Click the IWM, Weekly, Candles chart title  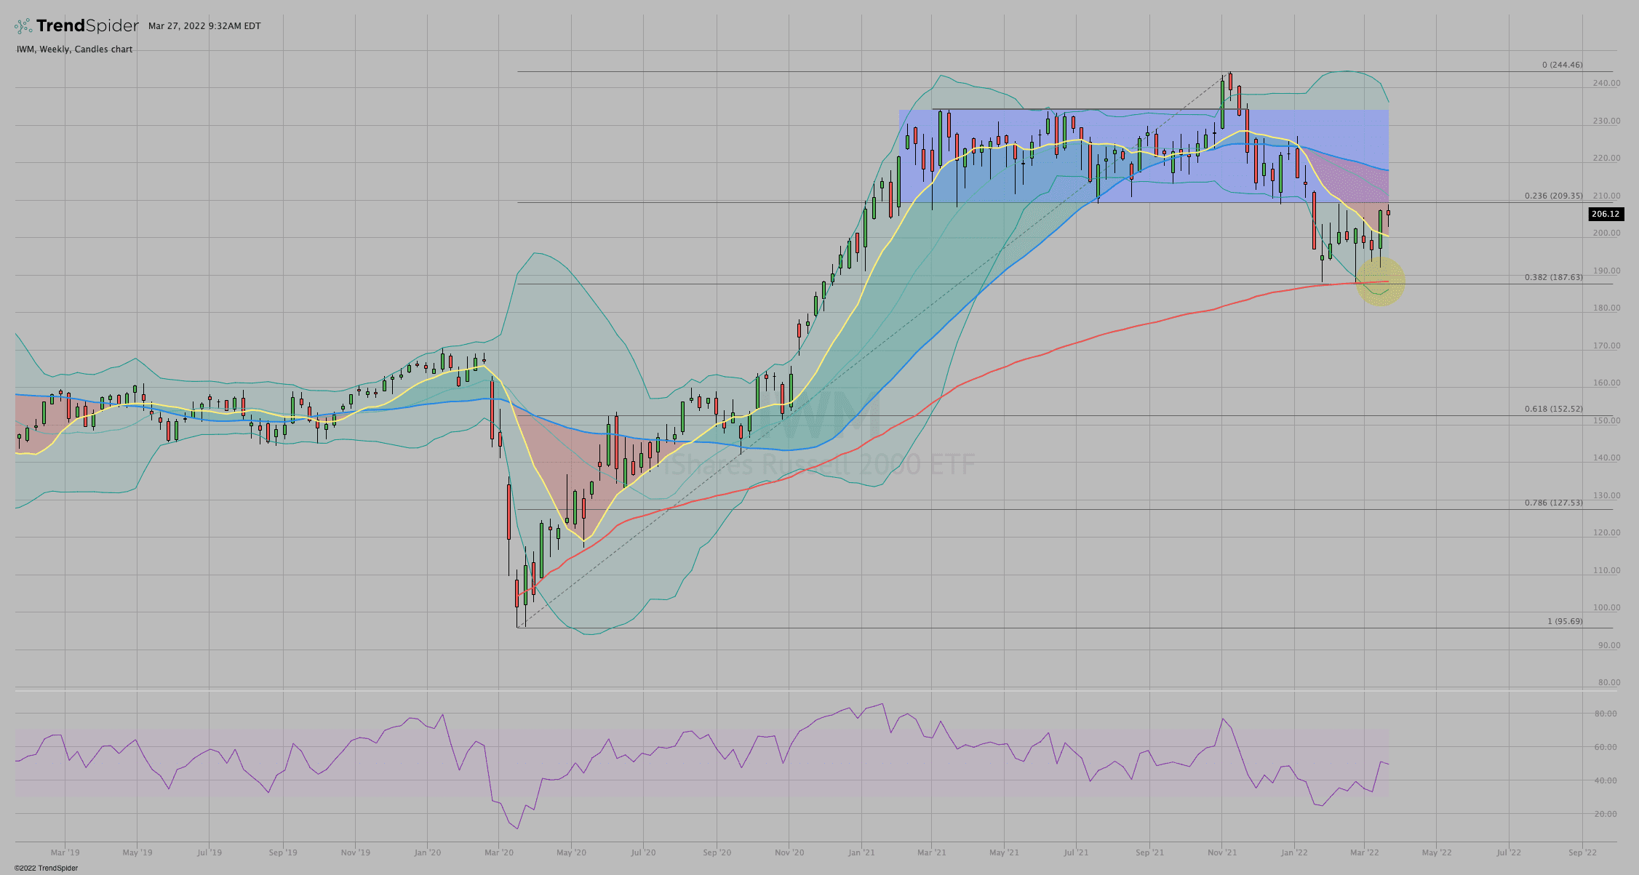pos(74,49)
